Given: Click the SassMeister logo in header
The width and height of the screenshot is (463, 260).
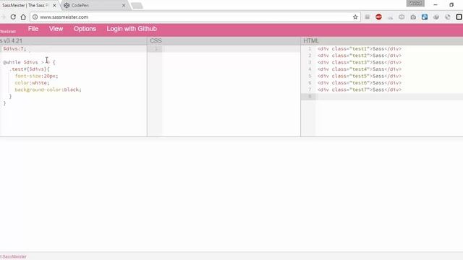Looking at the screenshot, I should pyautogui.click(x=8, y=31).
